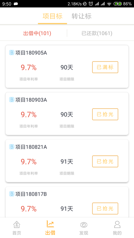Tap the B badge of 项目180817B
The image size is (134, 238).
coord(12,194)
